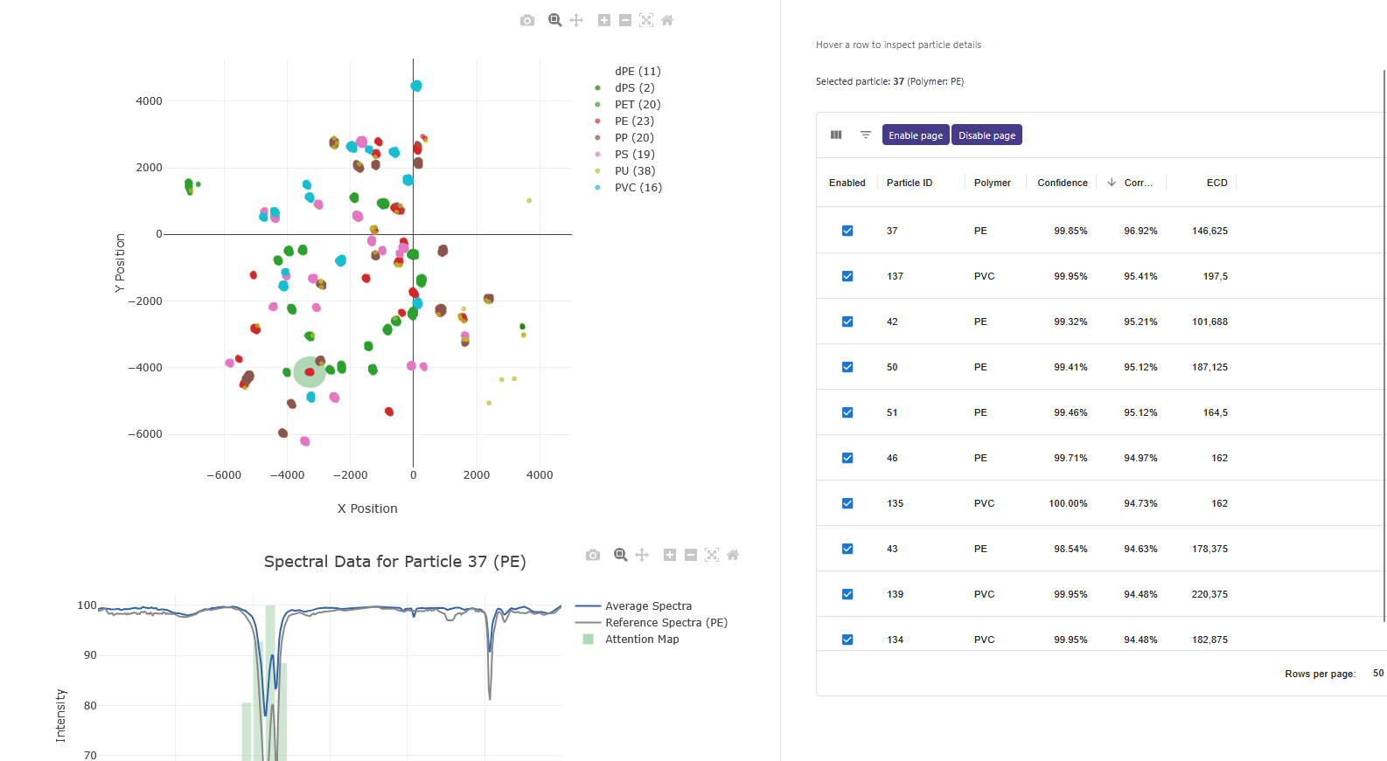Image resolution: width=1387 pixels, height=761 pixels.
Task: Open the Rows per page dropdown
Action: tap(1377, 673)
